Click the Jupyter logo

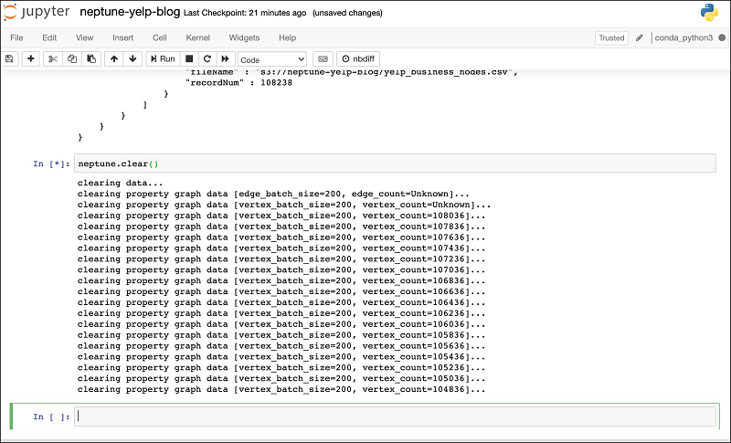click(37, 12)
